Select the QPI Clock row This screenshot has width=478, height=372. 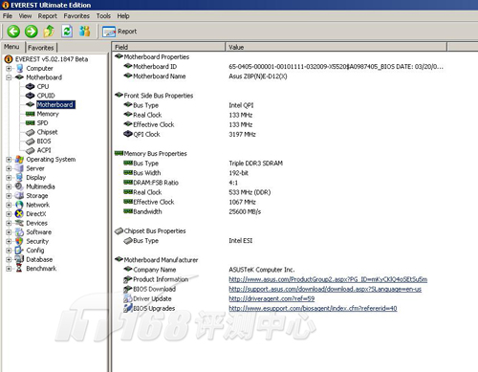pos(189,134)
